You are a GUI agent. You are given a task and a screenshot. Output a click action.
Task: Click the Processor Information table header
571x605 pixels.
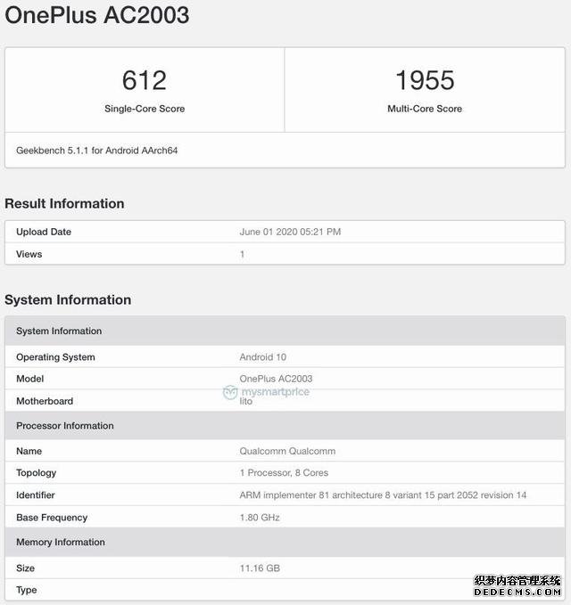pos(285,426)
